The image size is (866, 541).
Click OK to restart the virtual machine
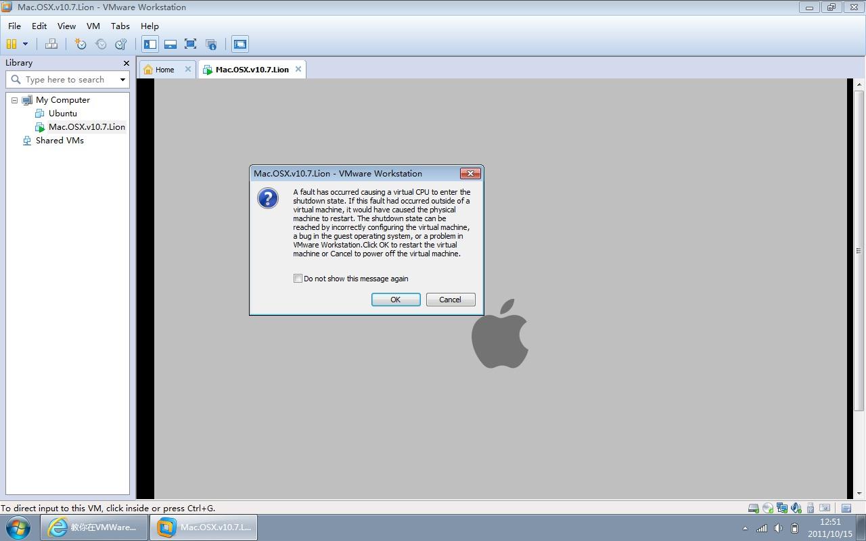pyautogui.click(x=396, y=300)
